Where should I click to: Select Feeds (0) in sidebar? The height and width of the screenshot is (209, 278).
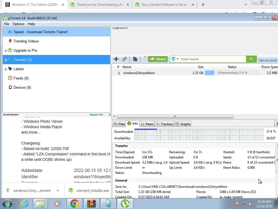[56, 78]
